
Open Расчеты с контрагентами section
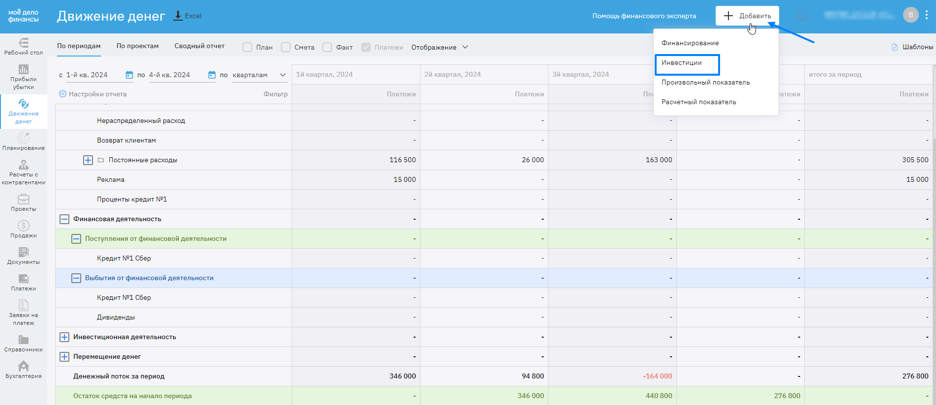pyautogui.click(x=23, y=172)
